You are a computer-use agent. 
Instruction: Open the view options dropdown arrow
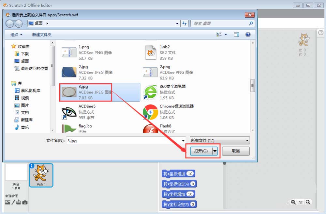226,35
